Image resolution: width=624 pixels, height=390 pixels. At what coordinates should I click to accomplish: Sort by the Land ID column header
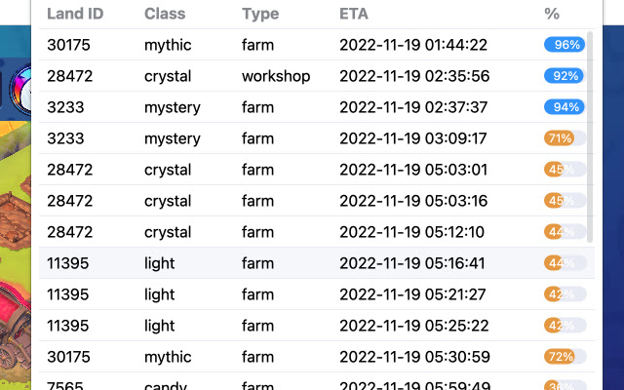(75, 14)
